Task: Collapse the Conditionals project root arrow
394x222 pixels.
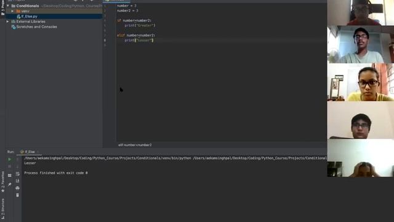Action: click(x=8, y=6)
